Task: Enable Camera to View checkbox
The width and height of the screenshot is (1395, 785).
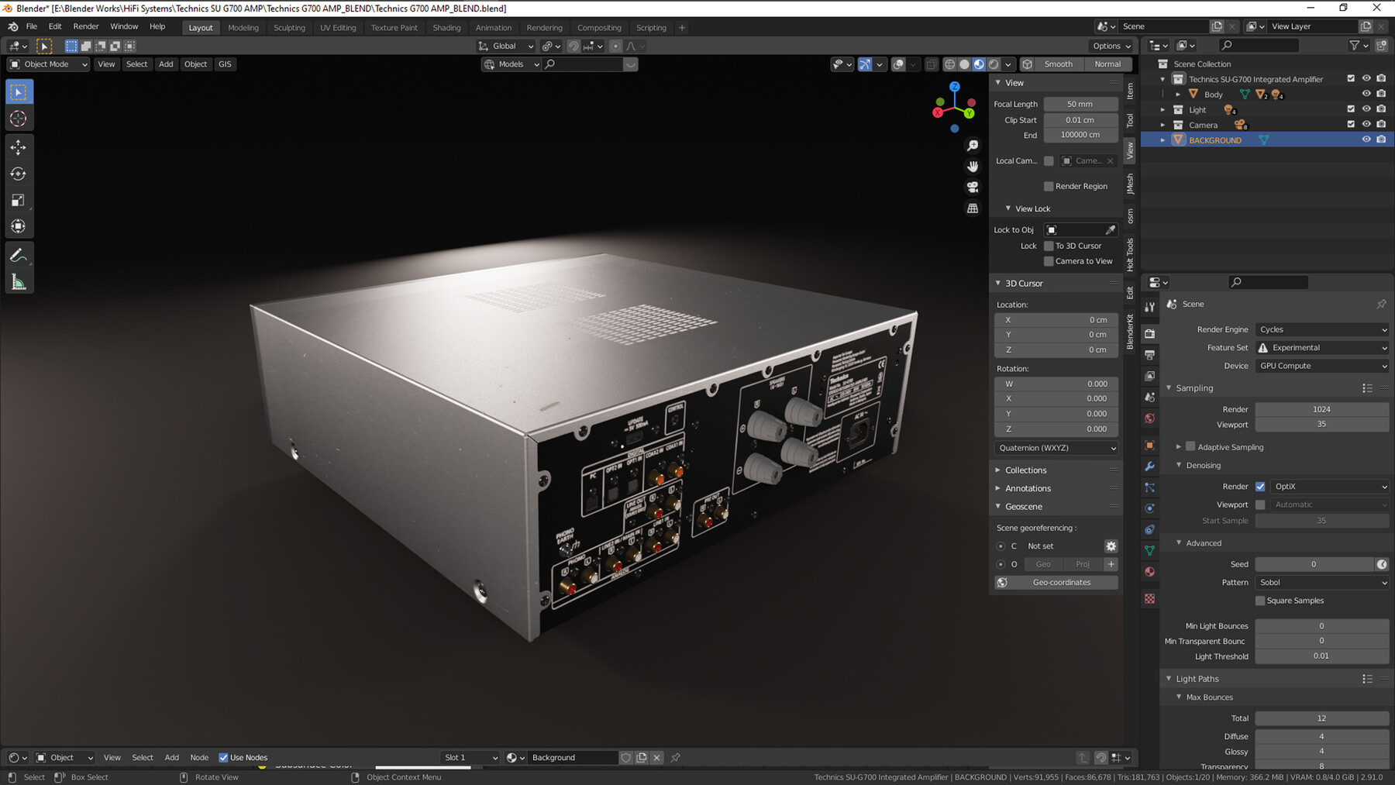Action: coord(1049,261)
